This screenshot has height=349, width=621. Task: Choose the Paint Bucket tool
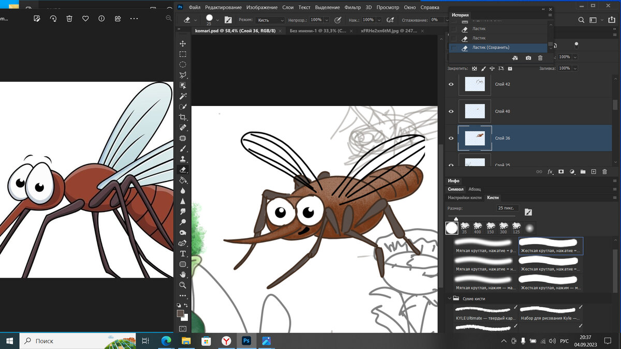pyautogui.click(x=183, y=180)
